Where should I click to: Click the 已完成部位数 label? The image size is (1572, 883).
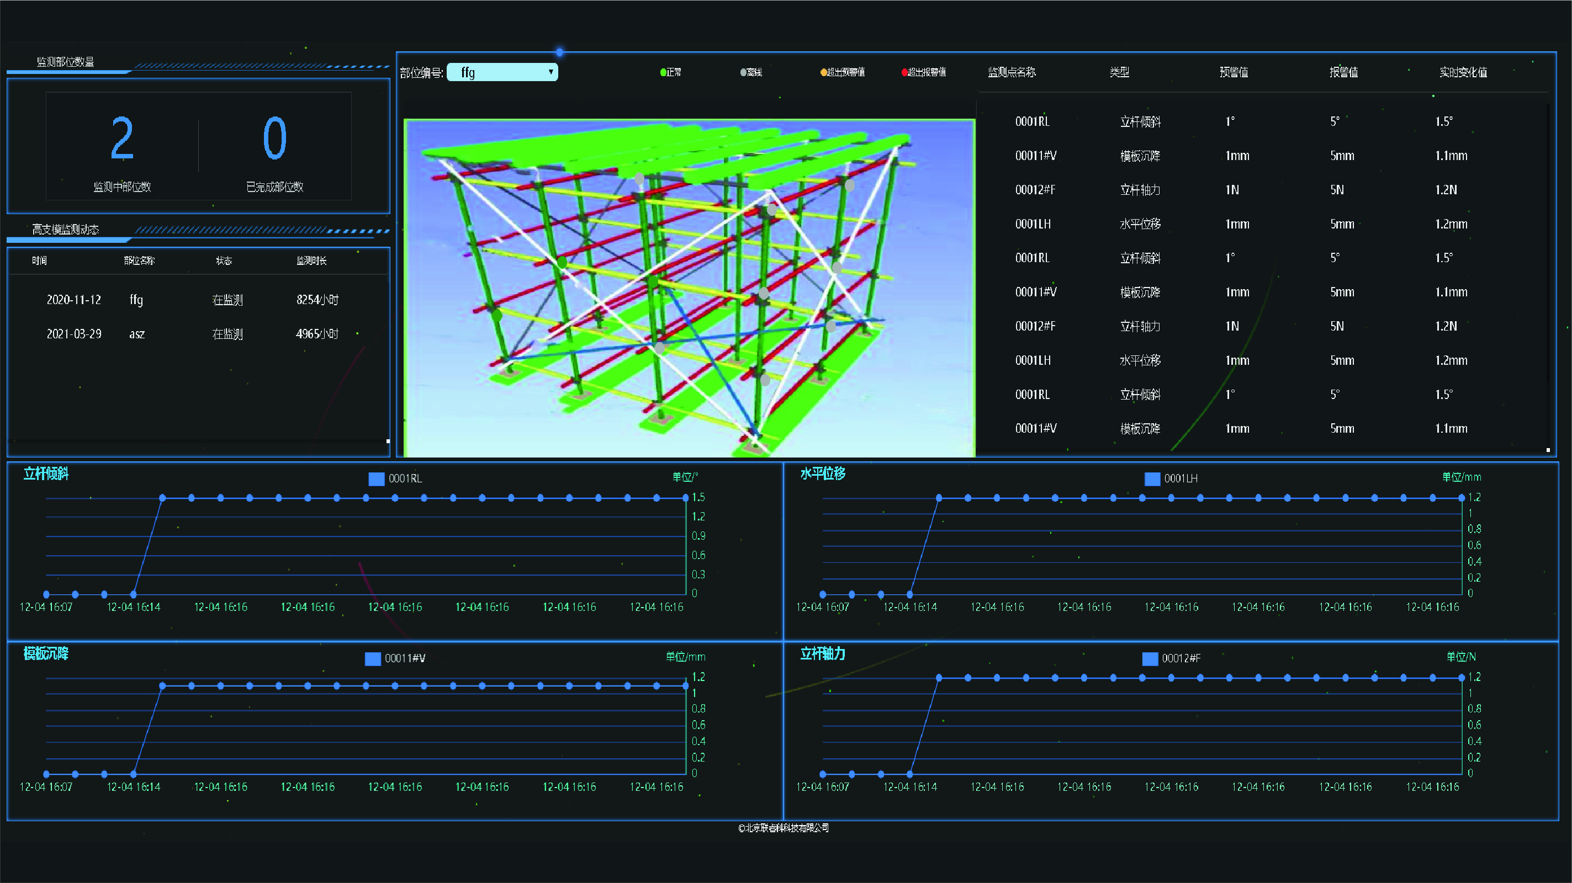274,187
